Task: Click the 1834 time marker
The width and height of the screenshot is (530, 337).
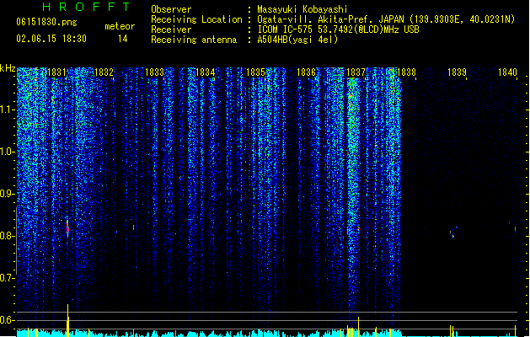Action: (x=205, y=72)
